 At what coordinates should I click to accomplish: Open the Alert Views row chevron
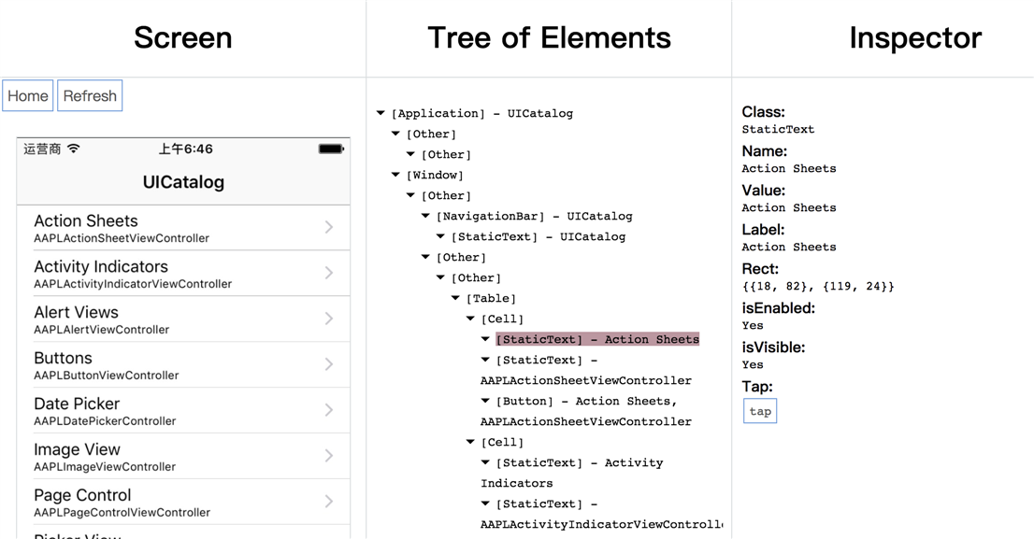pyautogui.click(x=329, y=319)
